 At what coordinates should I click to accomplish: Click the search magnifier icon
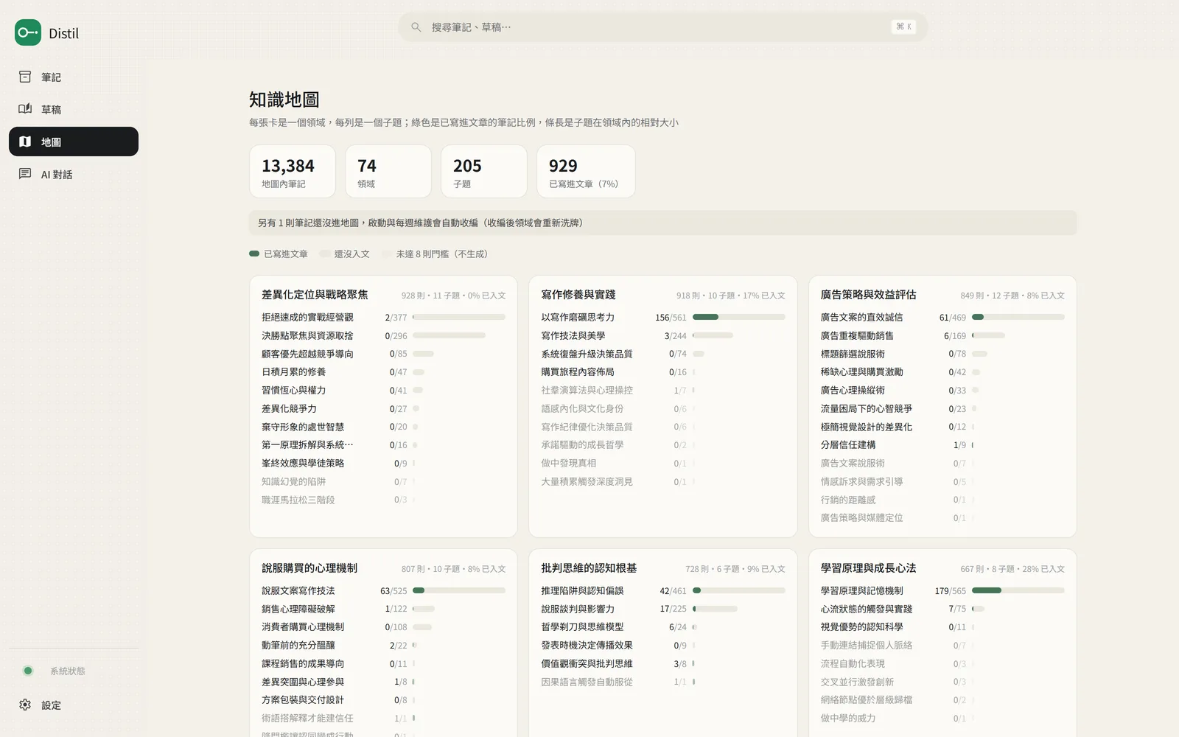416,27
